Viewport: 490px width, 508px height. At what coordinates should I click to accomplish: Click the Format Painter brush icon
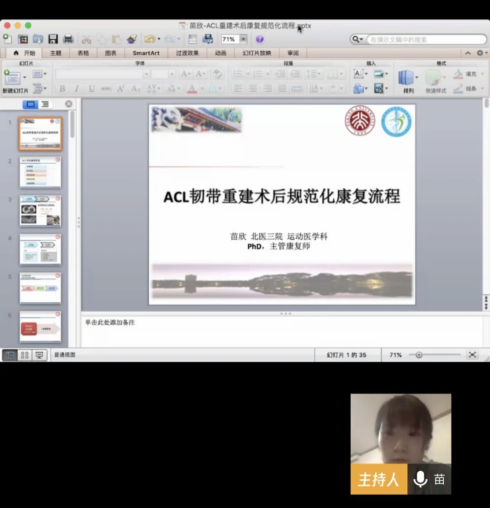[132, 39]
